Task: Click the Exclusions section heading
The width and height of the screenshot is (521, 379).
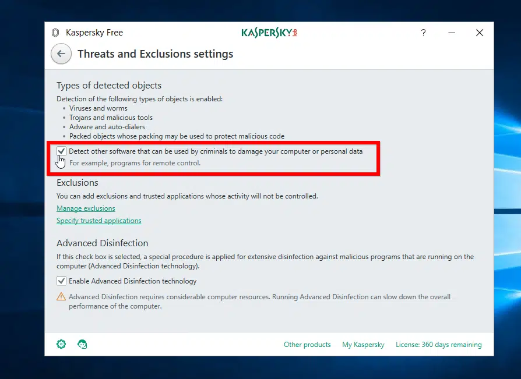Action: click(78, 183)
